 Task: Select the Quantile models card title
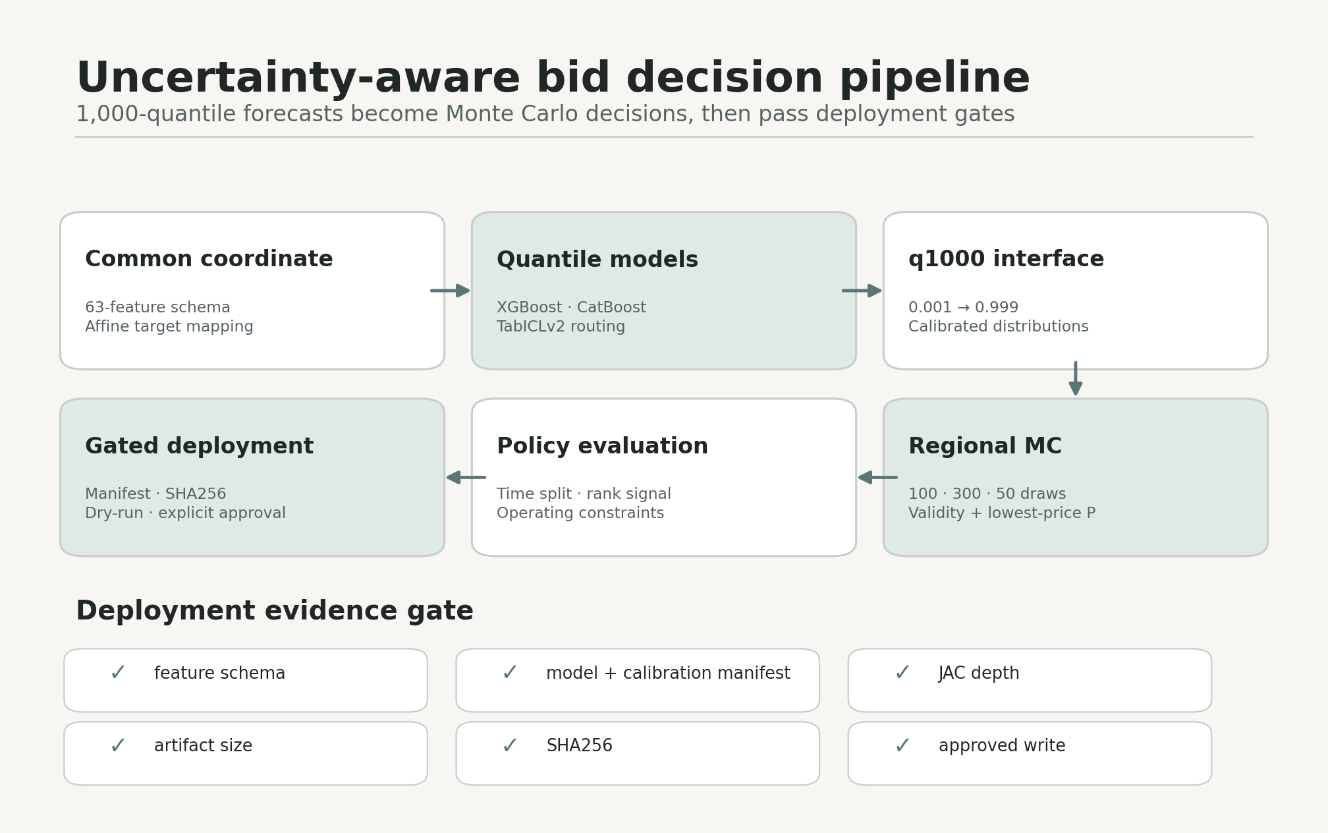[597, 260]
